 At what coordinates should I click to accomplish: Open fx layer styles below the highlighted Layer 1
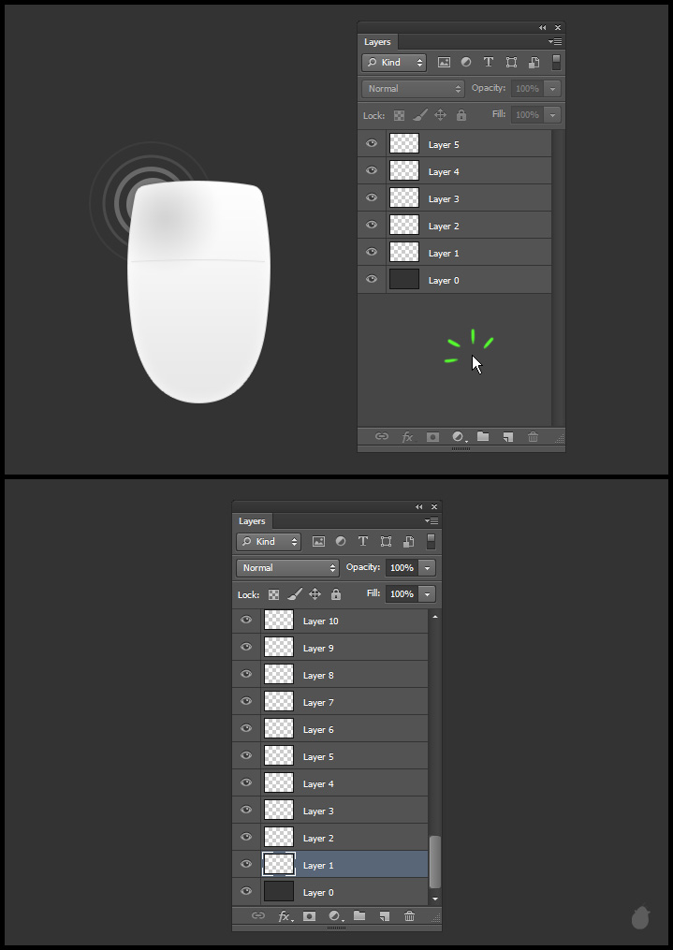[x=285, y=916]
